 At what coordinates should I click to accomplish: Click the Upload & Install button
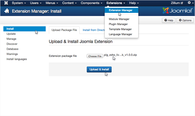tap(99, 69)
